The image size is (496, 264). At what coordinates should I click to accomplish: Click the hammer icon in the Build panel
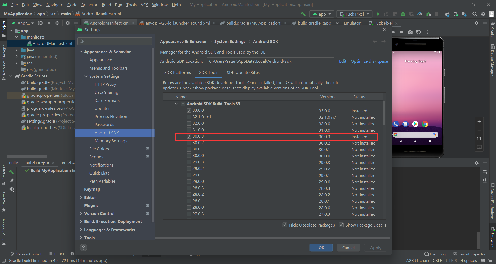click(12, 172)
